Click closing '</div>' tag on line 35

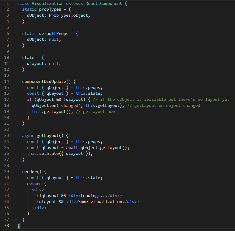pos(39,208)
